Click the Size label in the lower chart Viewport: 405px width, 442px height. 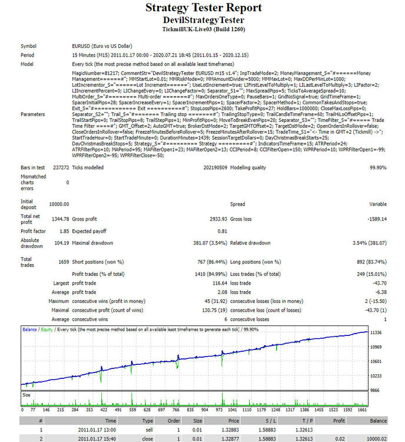pyautogui.click(x=26, y=395)
